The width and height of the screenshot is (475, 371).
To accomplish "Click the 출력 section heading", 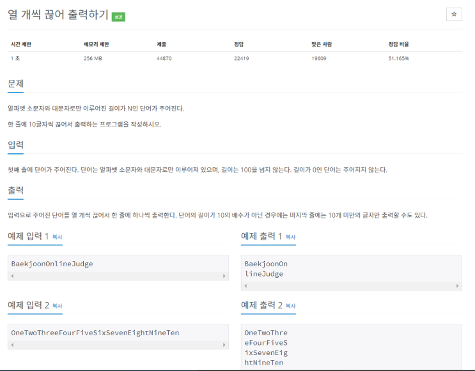I will 15,191.
